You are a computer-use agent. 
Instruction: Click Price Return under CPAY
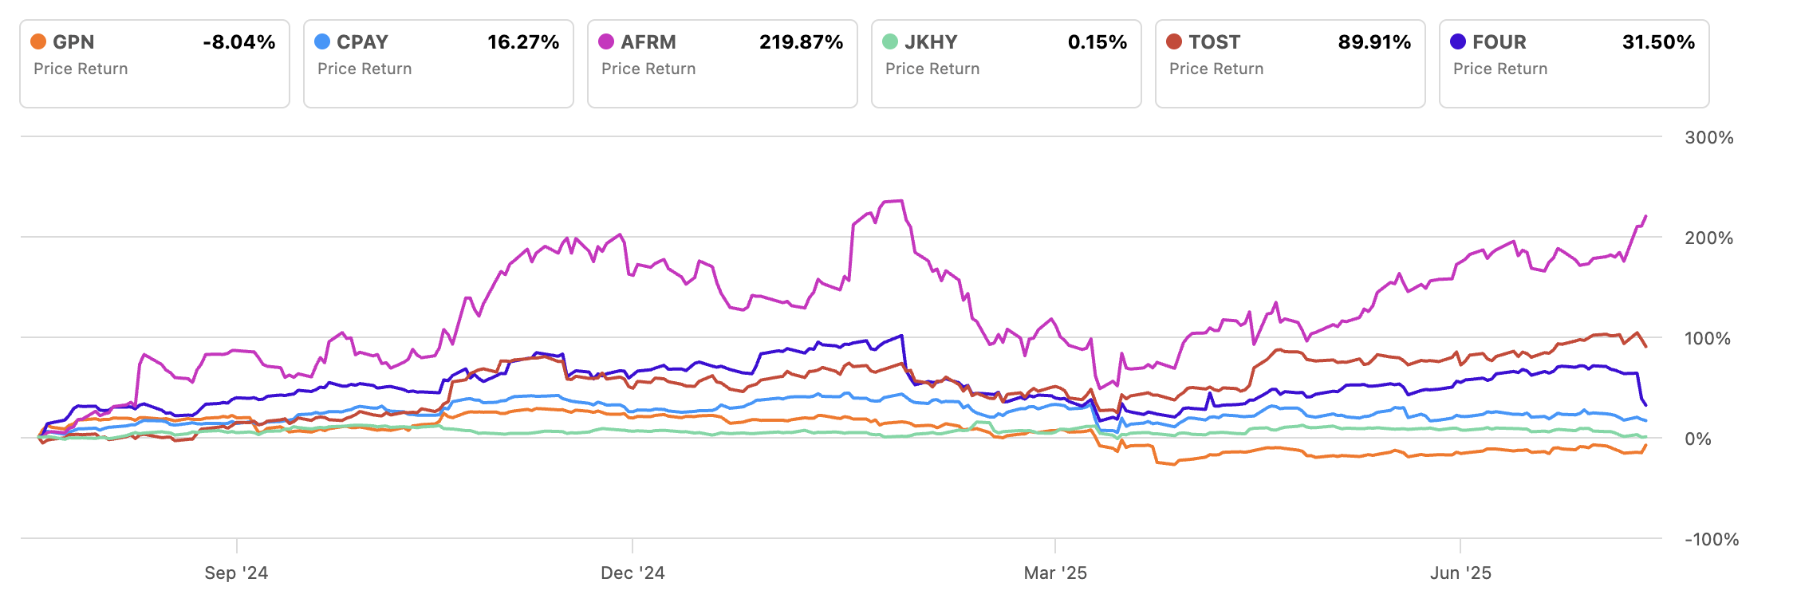click(x=365, y=69)
